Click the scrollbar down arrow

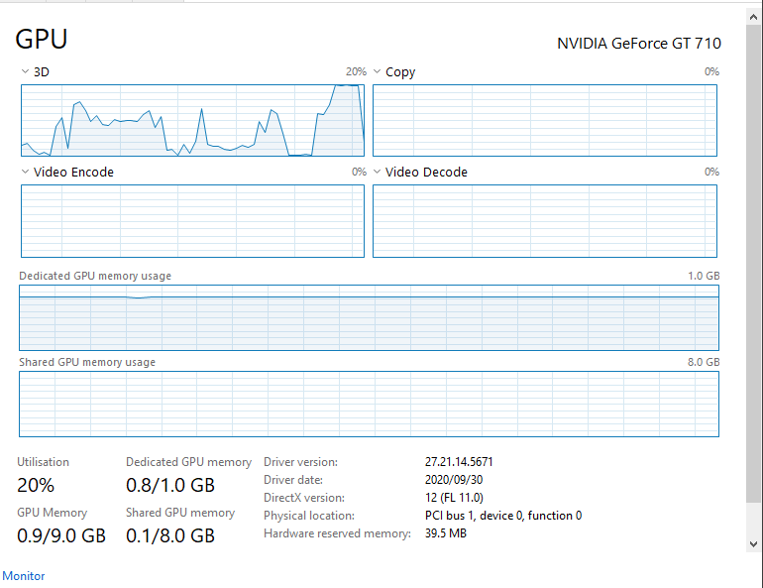click(754, 544)
